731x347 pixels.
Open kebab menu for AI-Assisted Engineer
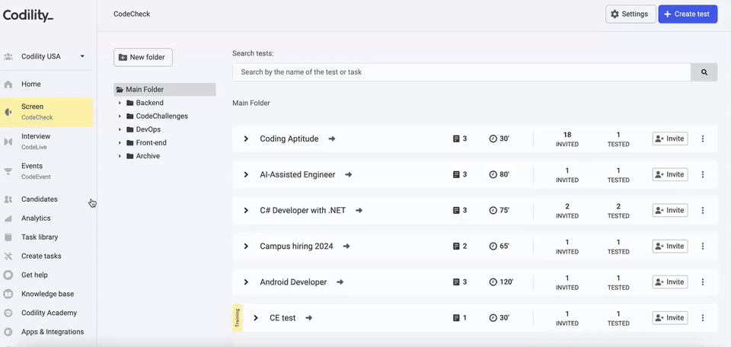coord(703,175)
